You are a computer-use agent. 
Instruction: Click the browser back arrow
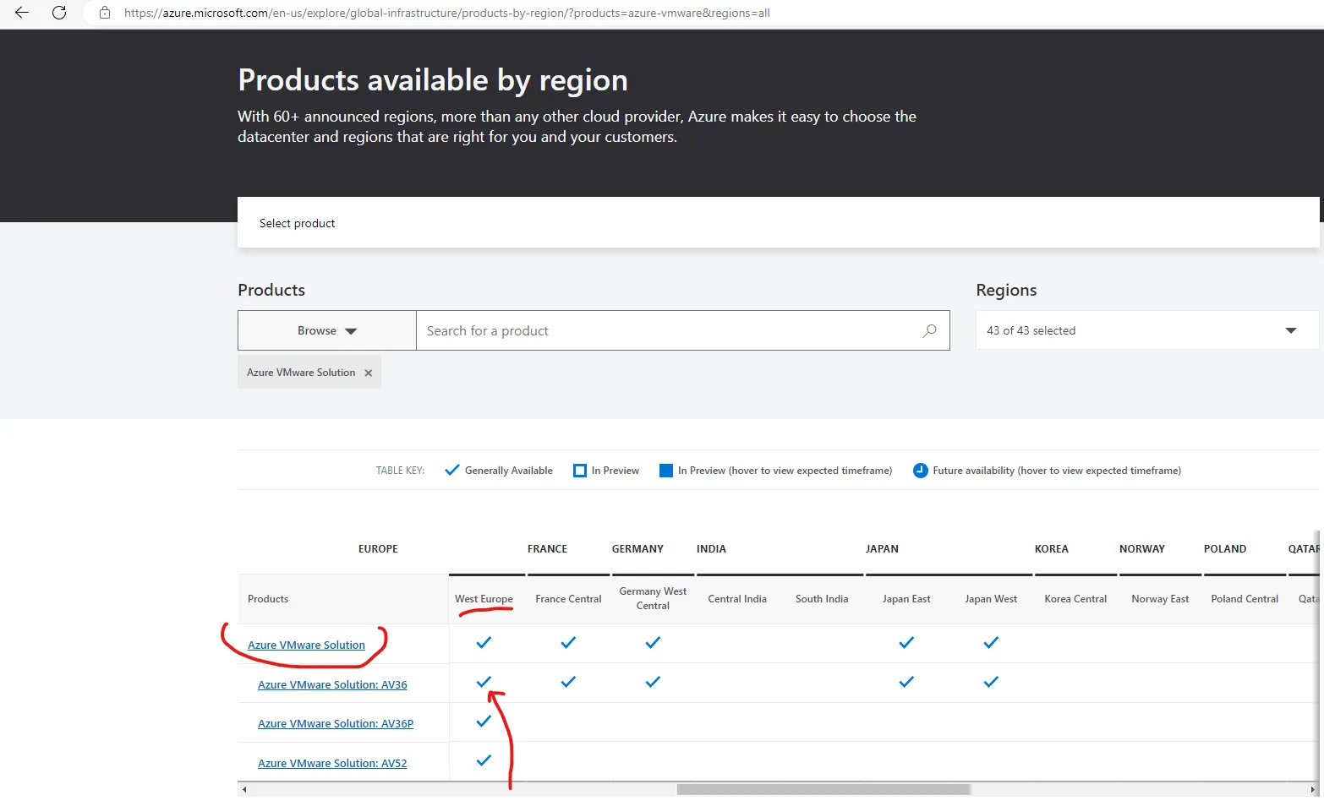click(22, 13)
